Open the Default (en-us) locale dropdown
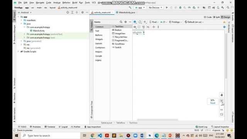The height and width of the screenshot is (139, 247). [x=194, y=22]
